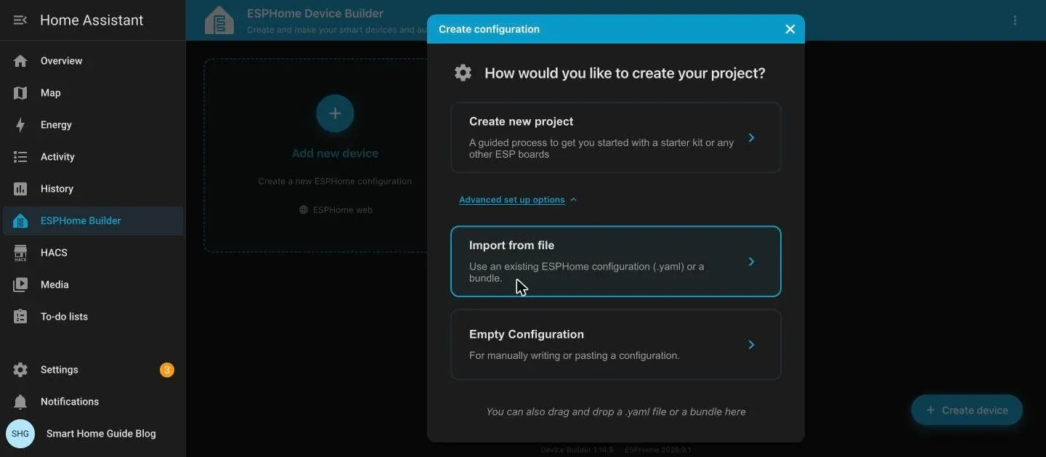Click the HACS store icon

coord(20,253)
